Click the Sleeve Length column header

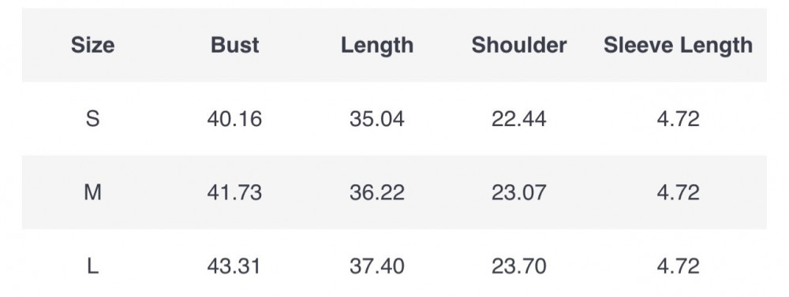(678, 46)
